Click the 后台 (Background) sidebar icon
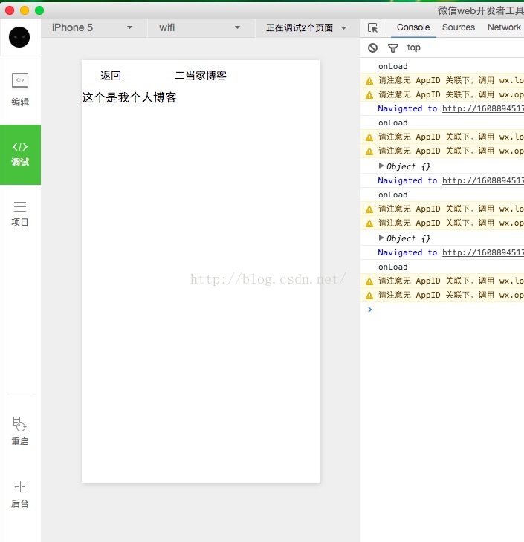The height and width of the screenshot is (542, 524). (x=20, y=494)
